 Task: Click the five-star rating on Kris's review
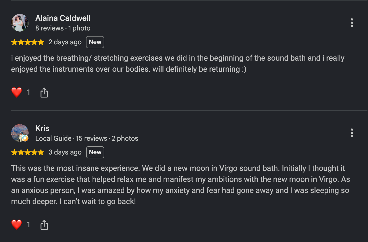click(28, 153)
